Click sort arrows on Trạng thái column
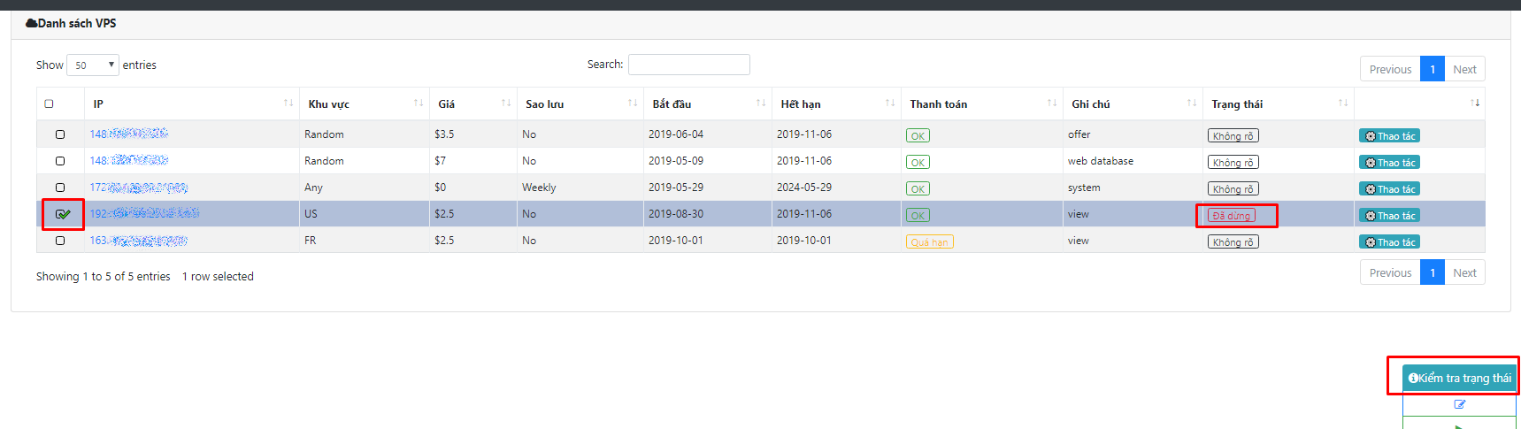The image size is (1521, 429). coord(1343,103)
